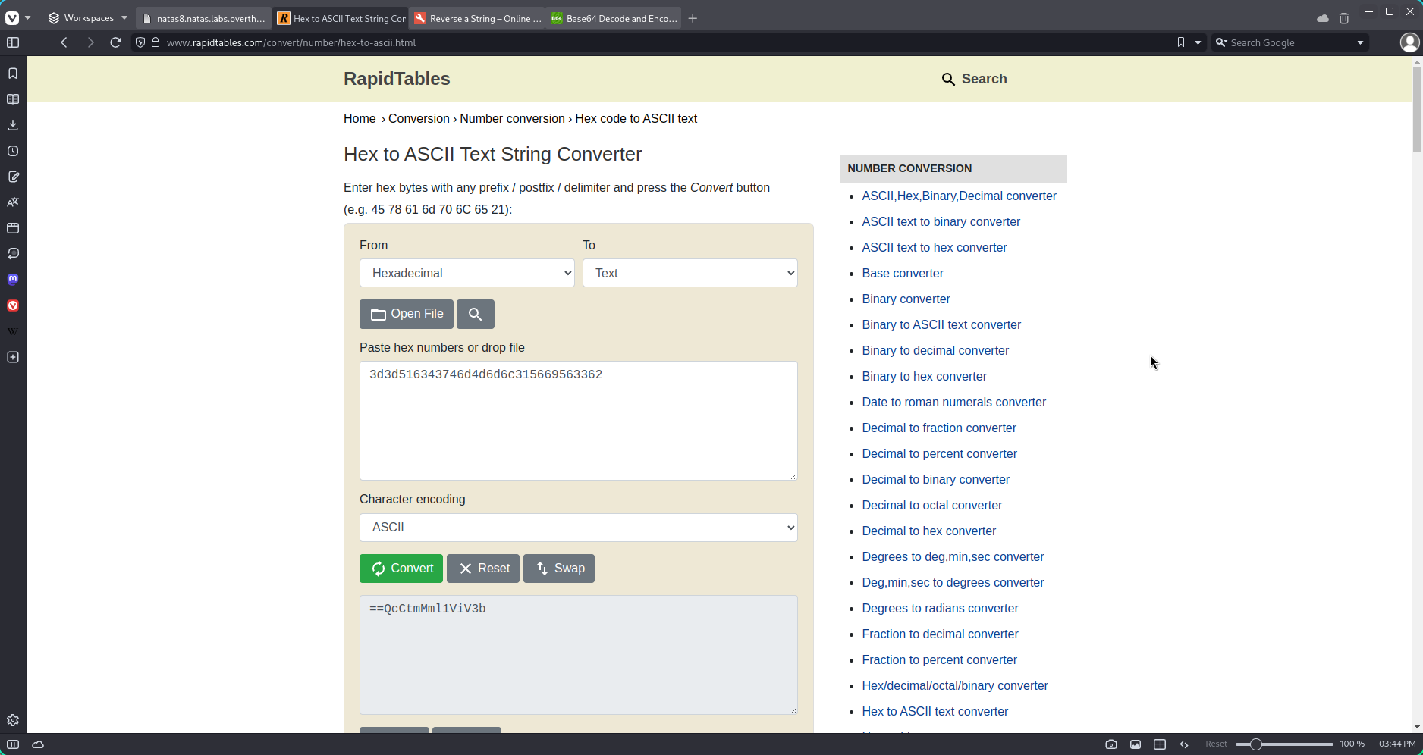Open the To Text dropdown
Image resolution: width=1423 pixels, height=755 pixels.
pyautogui.click(x=690, y=273)
